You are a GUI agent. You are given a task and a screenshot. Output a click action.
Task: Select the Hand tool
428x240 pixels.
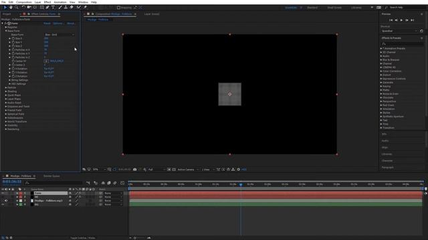click(11, 7)
